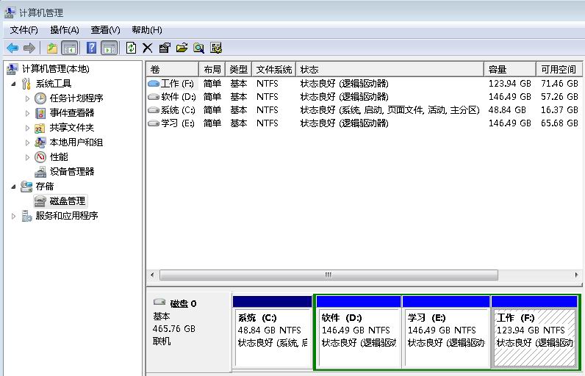Toggle the show/hide console tree button
Screen dimensions: 585x376
pos(69,48)
